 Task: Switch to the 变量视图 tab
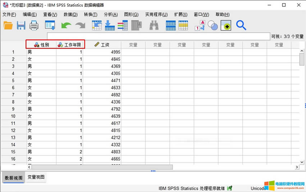point(37,178)
